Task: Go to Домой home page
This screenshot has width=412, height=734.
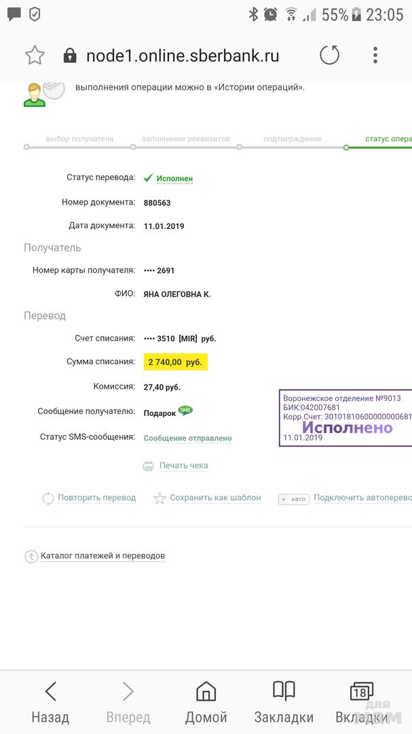Action: coord(206,703)
